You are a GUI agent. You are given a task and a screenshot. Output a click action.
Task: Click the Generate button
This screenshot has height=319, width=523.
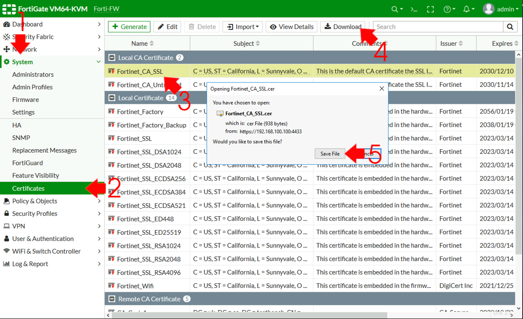pos(129,26)
